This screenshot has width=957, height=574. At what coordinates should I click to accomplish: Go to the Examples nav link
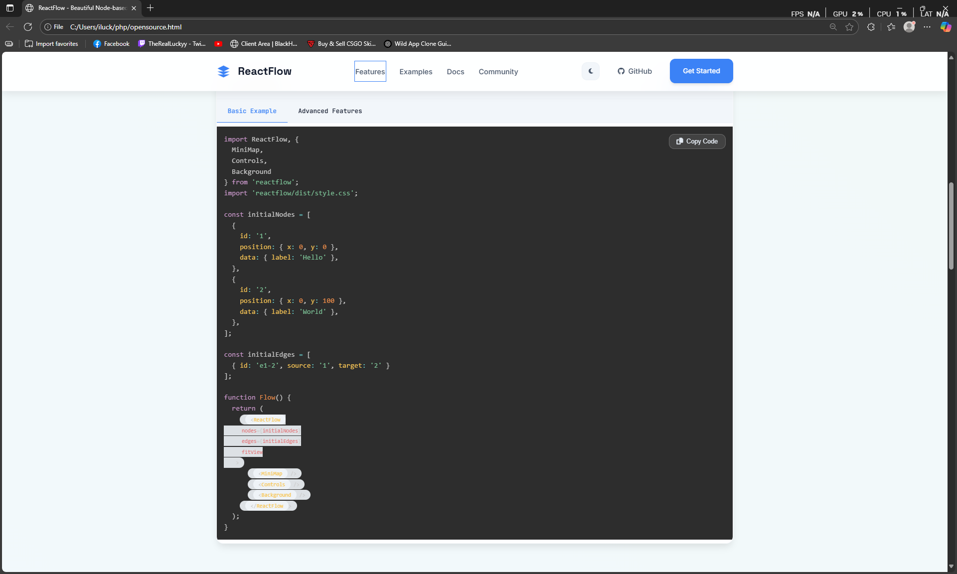pyautogui.click(x=416, y=72)
